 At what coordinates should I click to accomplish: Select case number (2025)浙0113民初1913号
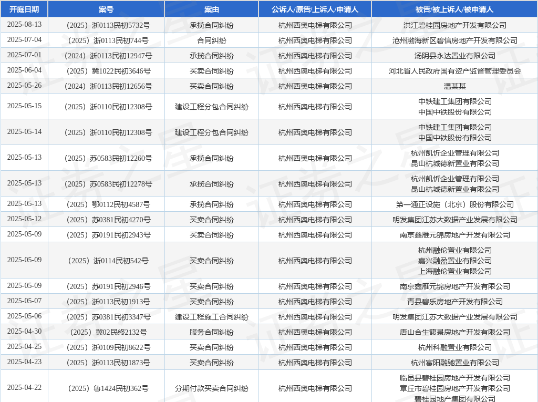[x=108, y=302]
